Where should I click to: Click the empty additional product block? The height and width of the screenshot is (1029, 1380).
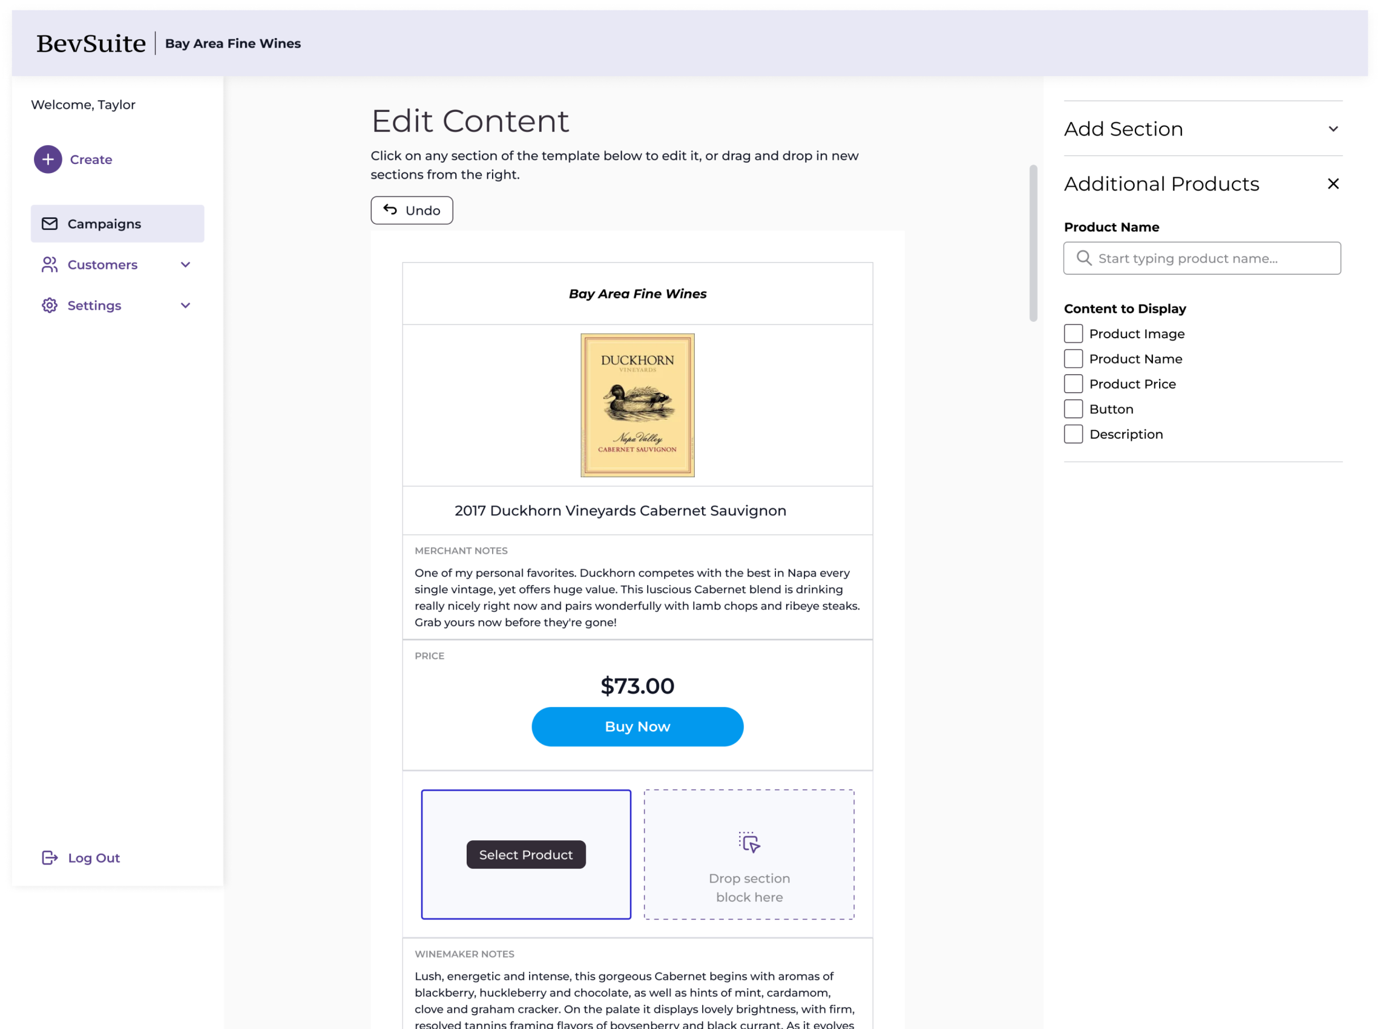tap(525, 855)
